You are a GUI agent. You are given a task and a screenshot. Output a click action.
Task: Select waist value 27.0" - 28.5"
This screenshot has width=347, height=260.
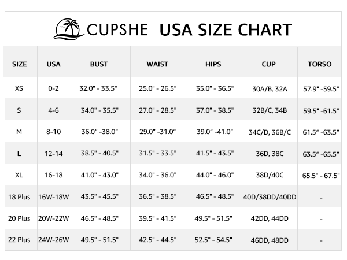[x=157, y=110]
